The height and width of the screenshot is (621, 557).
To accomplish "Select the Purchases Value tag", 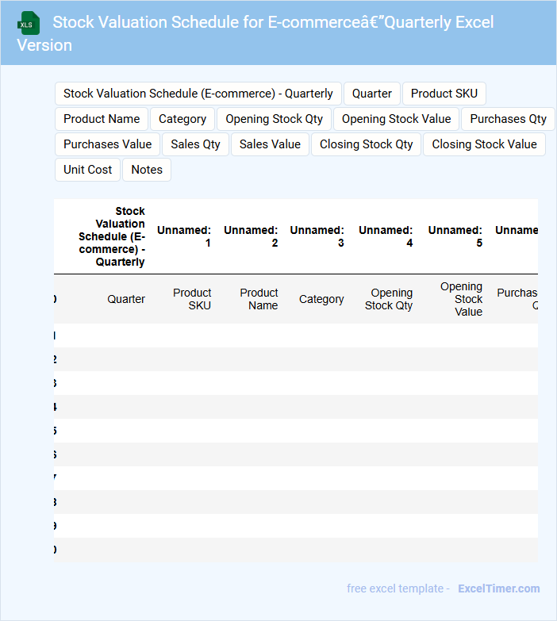I will (107, 144).
